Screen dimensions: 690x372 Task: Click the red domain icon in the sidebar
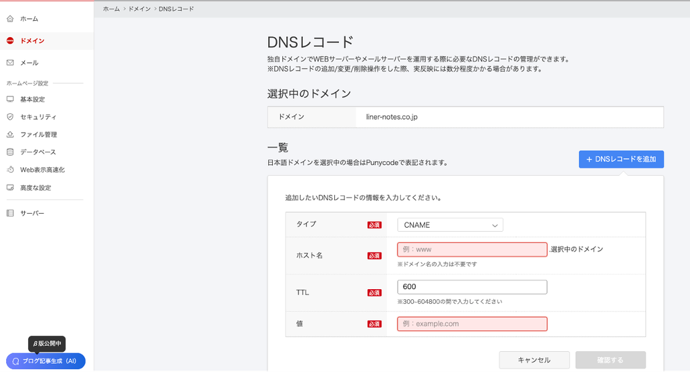click(10, 40)
